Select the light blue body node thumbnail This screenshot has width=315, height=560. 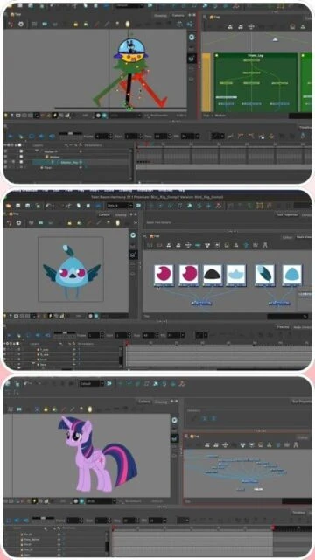pyautogui.click(x=292, y=275)
